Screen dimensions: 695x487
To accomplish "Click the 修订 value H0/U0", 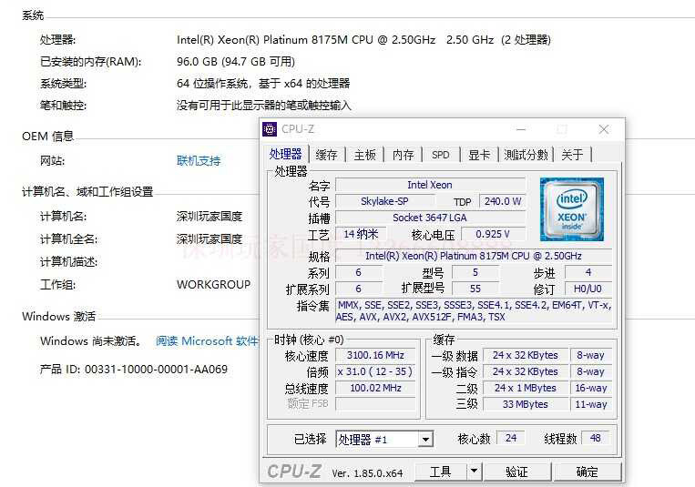I will 588,289.
